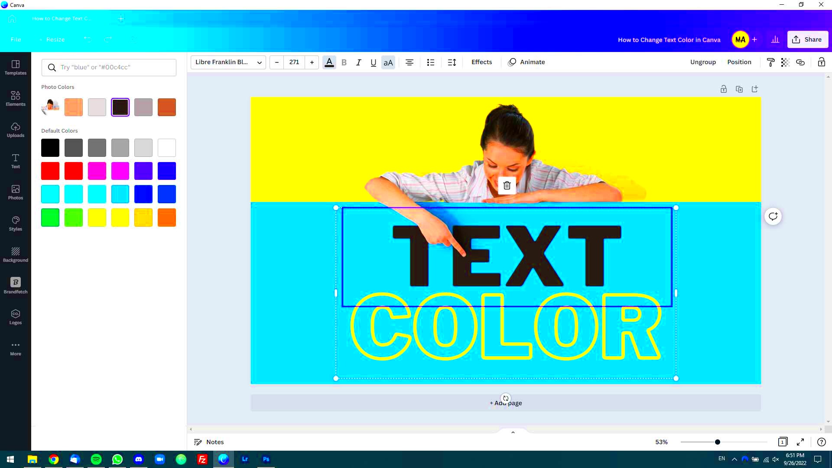
Task: Open the Photos sidebar panel
Action: tap(16, 192)
